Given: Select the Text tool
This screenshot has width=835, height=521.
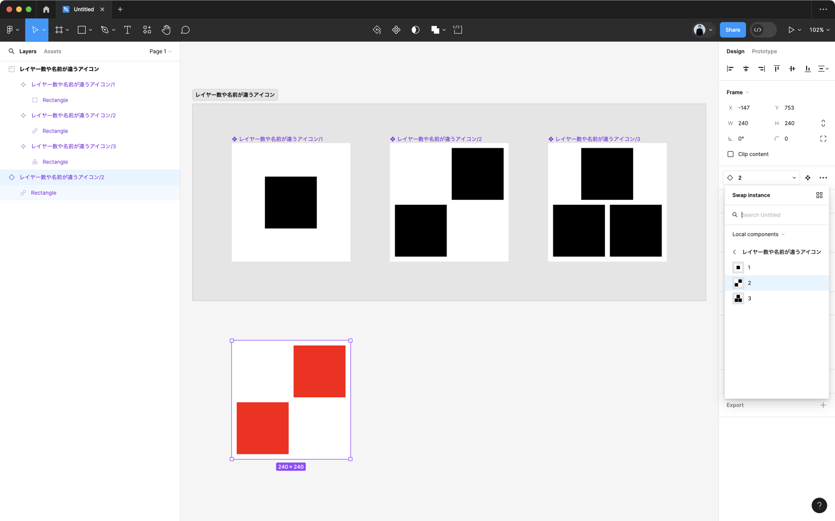Looking at the screenshot, I should pos(128,30).
